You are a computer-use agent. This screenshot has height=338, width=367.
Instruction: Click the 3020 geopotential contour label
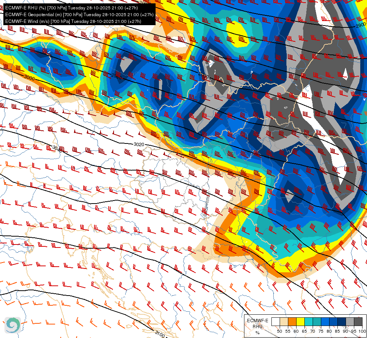point(139,144)
